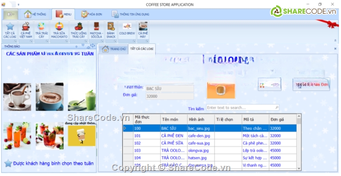Click the blurred button left of Hóa Đơn button
Image resolution: width=341 pixels, height=176 pixels.
[x=270, y=84]
